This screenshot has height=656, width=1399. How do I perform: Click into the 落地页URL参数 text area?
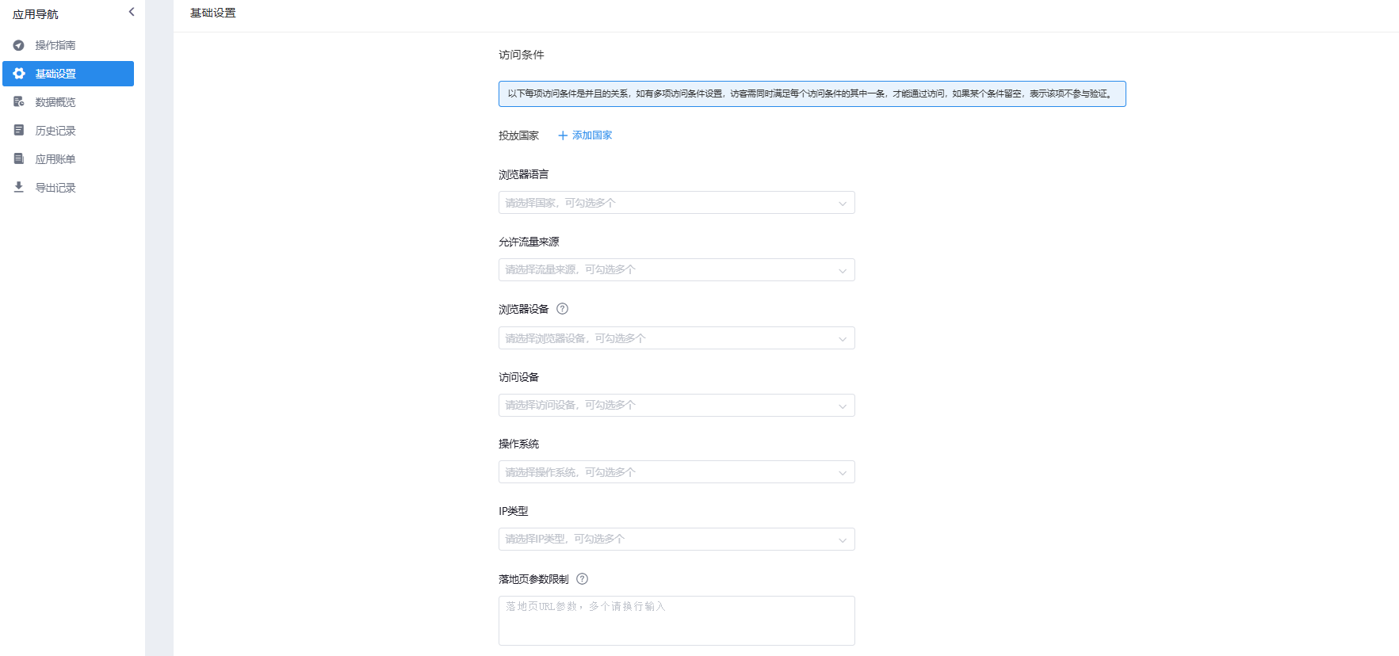point(676,620)
